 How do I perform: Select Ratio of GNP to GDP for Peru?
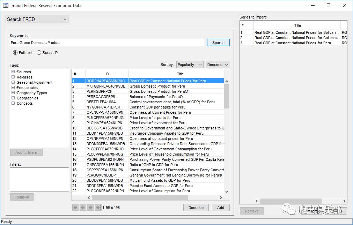point(148,165)
